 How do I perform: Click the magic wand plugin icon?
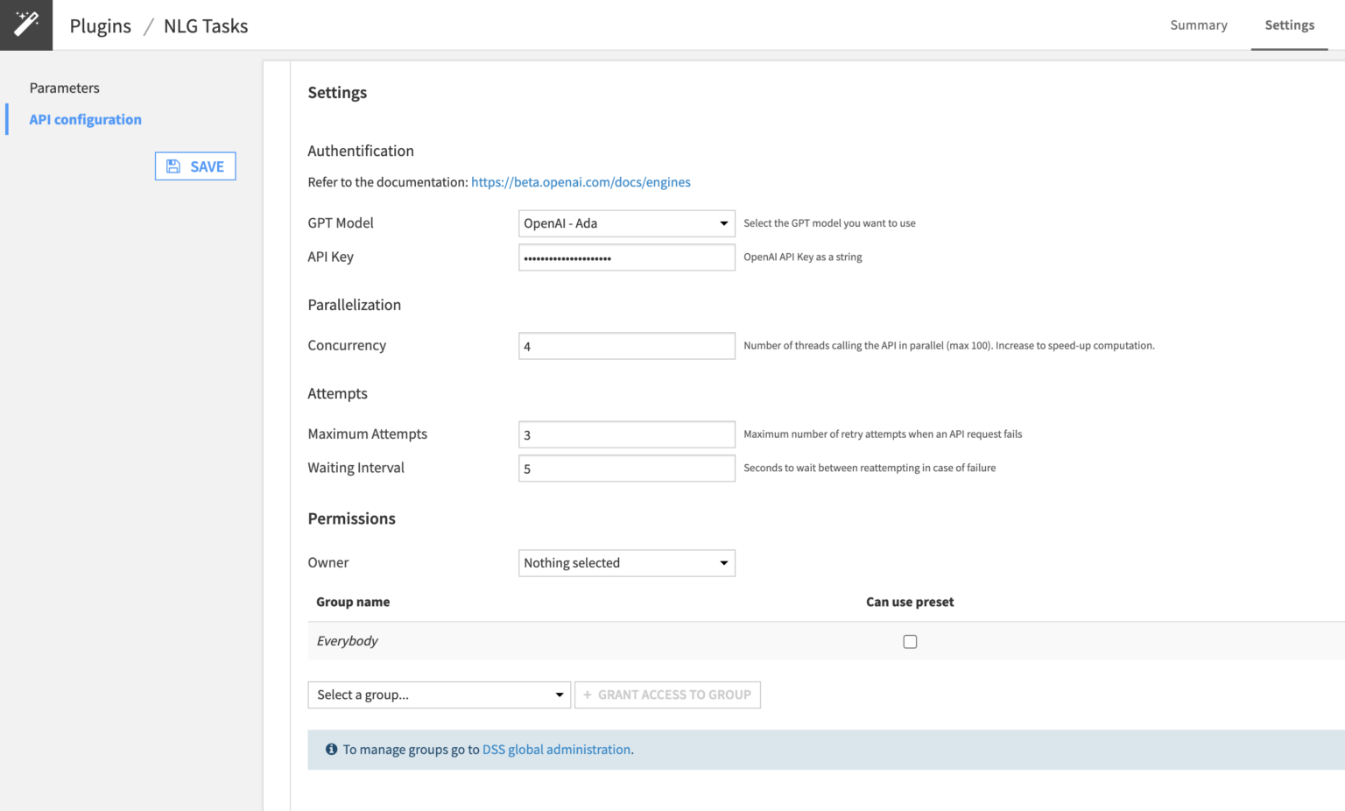pyautogui.click(x=25, y=25)
